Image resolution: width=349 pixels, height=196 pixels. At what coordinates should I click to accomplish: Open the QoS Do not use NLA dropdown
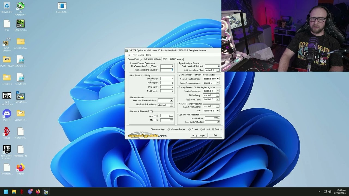click(x=218, y=70)
